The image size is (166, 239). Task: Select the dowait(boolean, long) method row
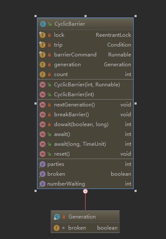[x=85, y=124]
